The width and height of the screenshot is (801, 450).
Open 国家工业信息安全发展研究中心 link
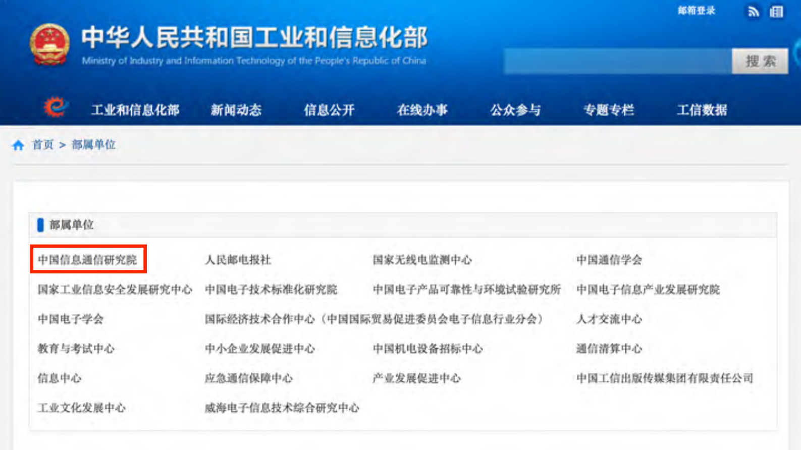click(x=115, y=290)
